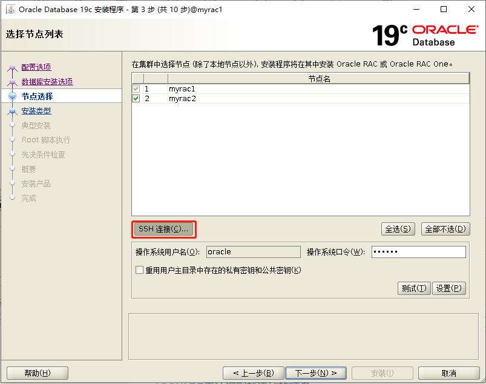Click the 典型安装 disabled step
486x384 pixels.
click(36, 125)
